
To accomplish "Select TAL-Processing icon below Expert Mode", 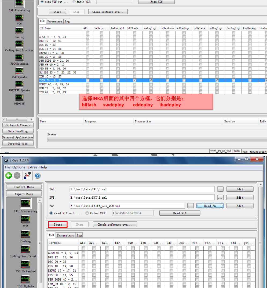I will 25,203.
